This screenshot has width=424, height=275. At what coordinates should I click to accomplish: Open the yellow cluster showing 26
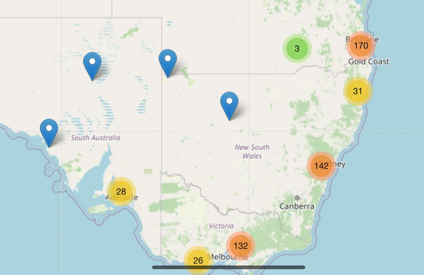coord(198,261)
